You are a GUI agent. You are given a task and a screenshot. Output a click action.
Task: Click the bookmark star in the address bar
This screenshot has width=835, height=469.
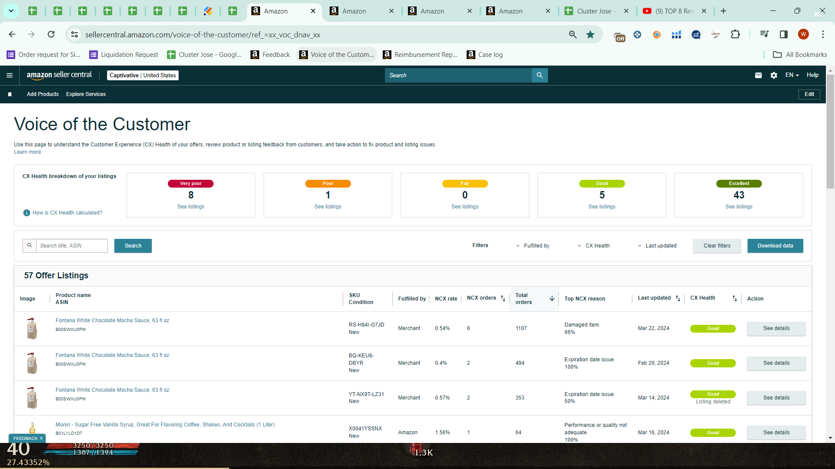pyautogui.click(x=590, y=34)
